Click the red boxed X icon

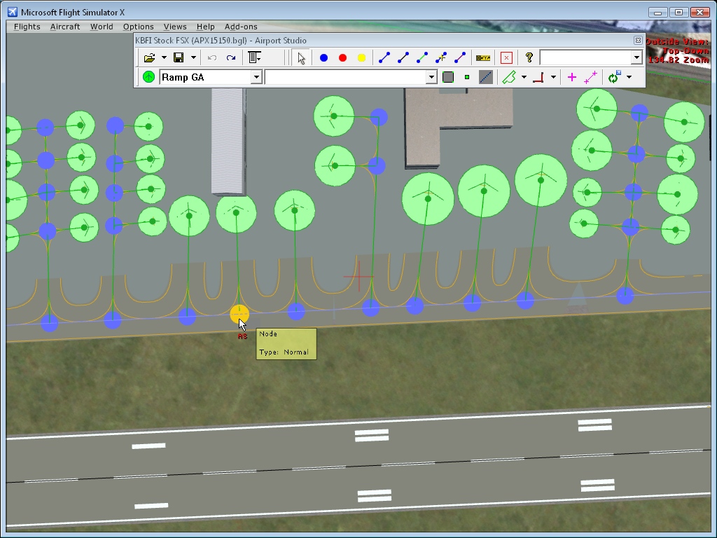pos(506,58)
